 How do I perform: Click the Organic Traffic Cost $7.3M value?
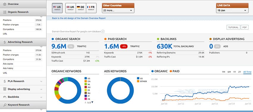point(87,61)
